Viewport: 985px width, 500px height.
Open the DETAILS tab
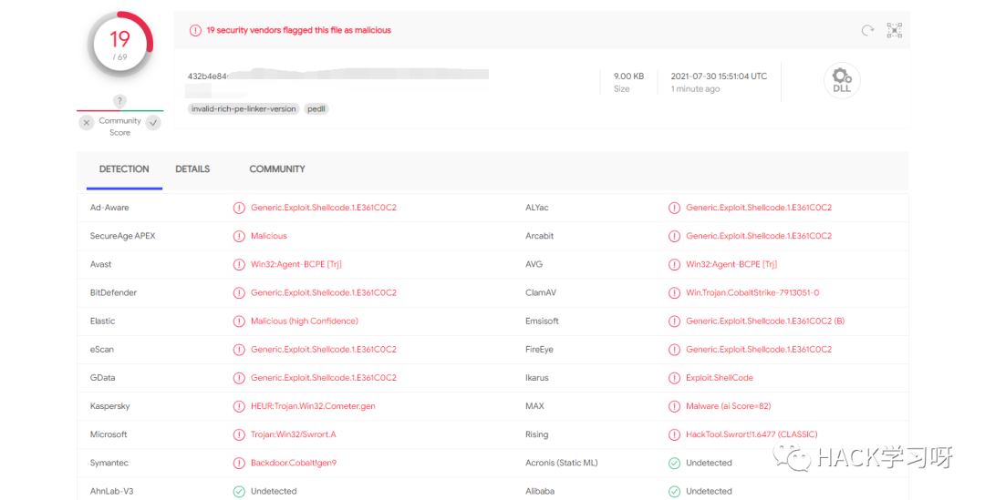tap(192, 168)
